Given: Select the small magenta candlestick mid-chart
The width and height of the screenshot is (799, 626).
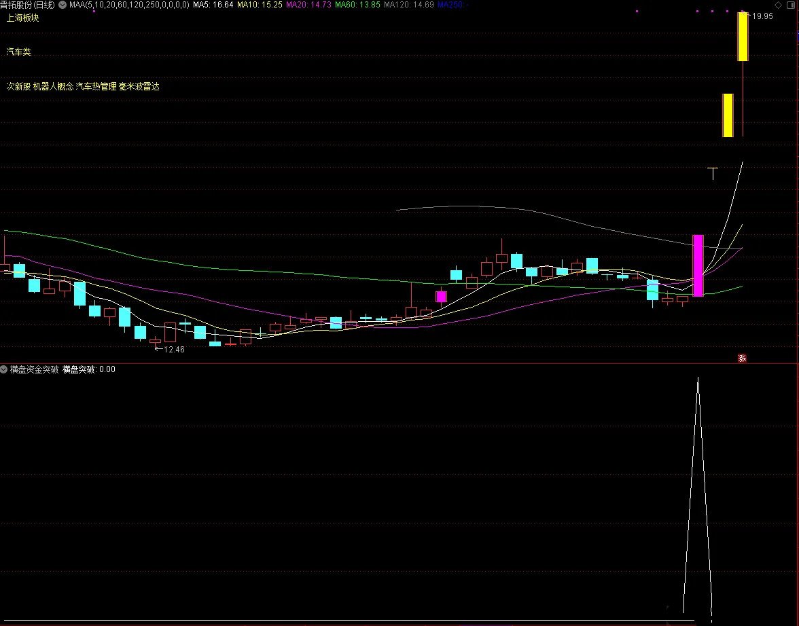Looking at the screenshot, I should 442,297.
